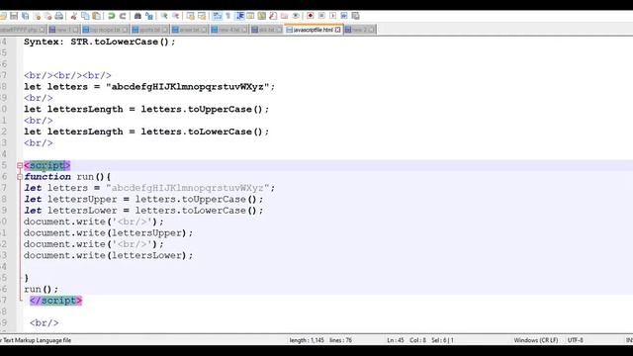
Task: Click the Save Recorded Macro icon
Action: [356, 16]
